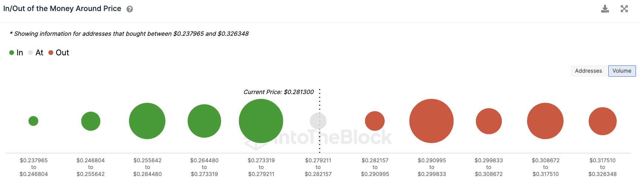640x183 pixels.
Task: Click the Current Price $0.281300 label
Action: 279,92
